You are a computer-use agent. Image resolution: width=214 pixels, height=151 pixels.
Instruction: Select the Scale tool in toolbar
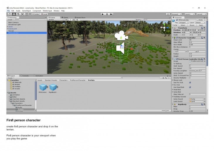[x=22, y=14]
